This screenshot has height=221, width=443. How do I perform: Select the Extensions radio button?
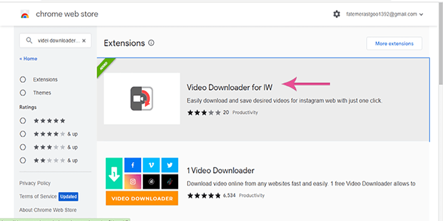(x=23, y=80)
